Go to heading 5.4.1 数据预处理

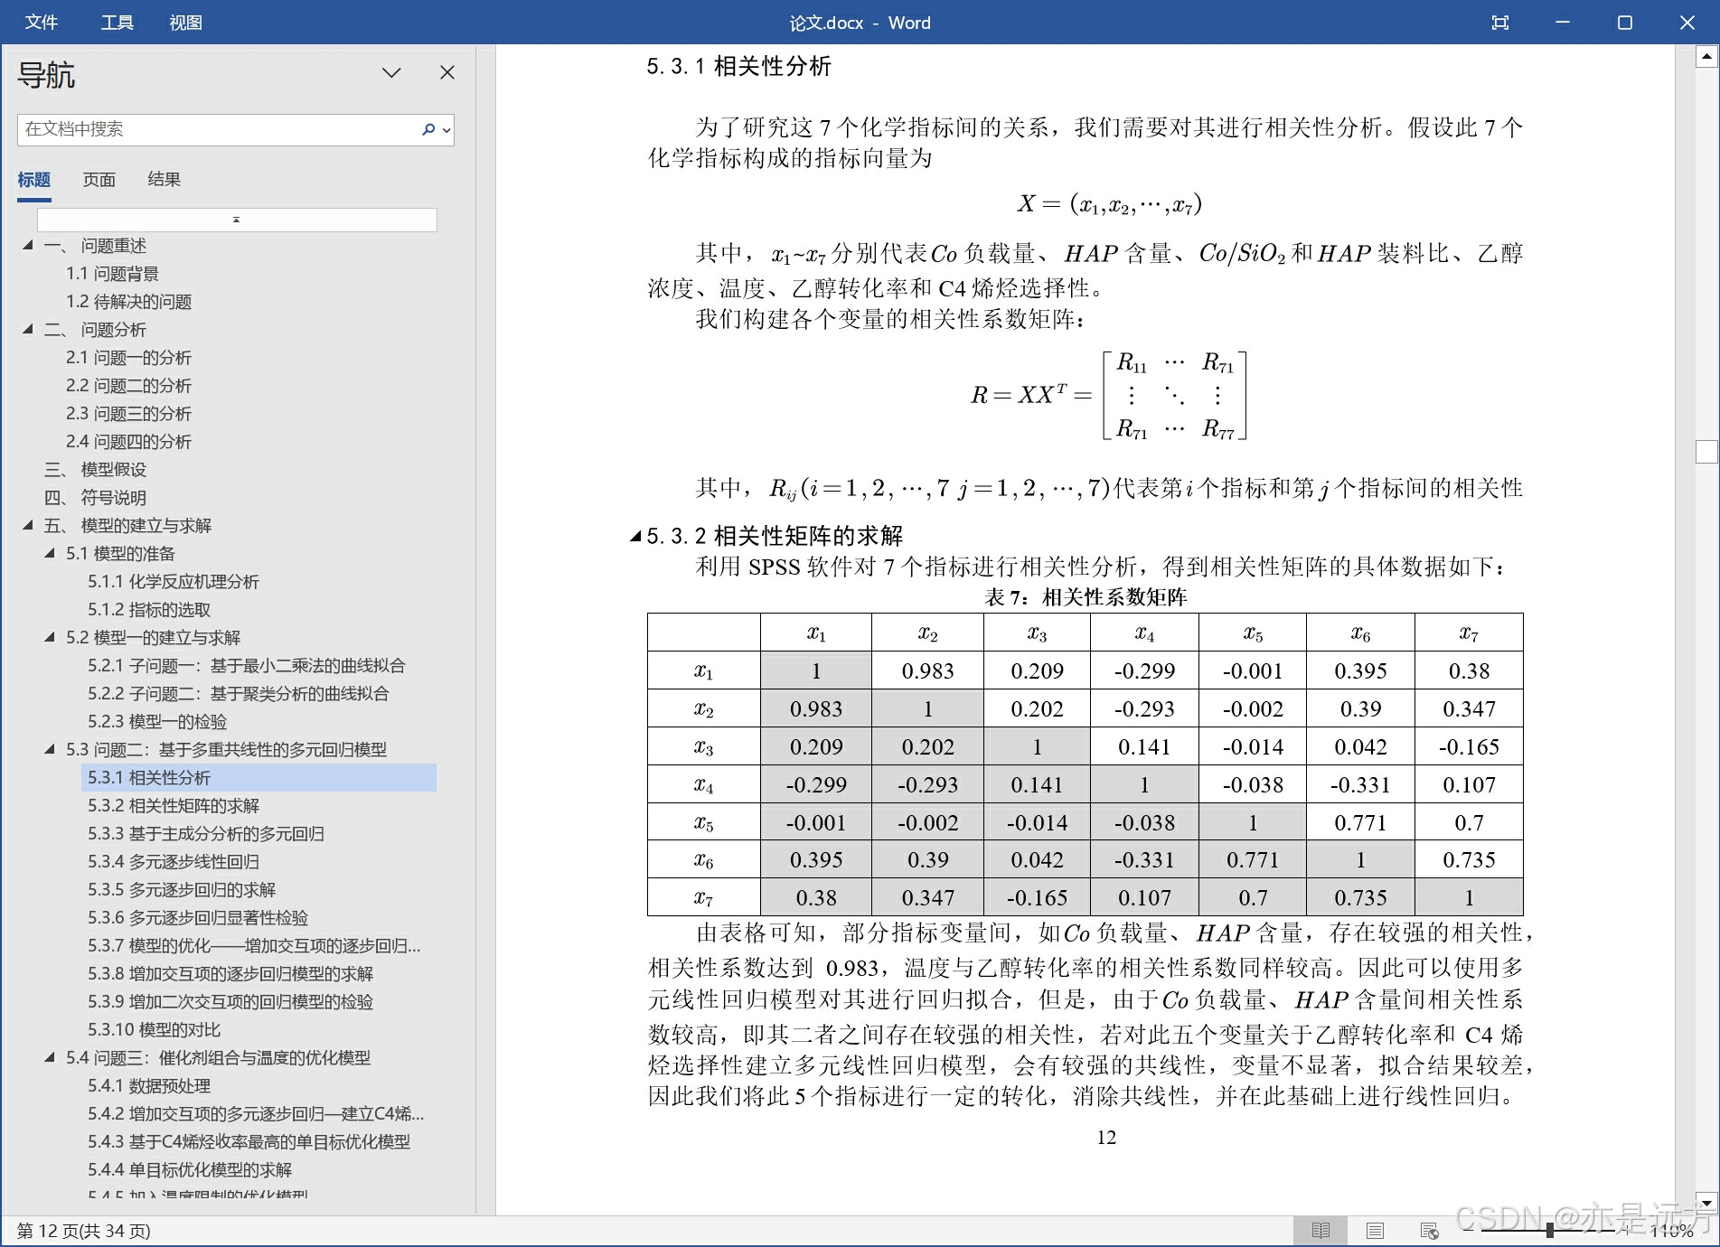click(x=149, y=1086)
